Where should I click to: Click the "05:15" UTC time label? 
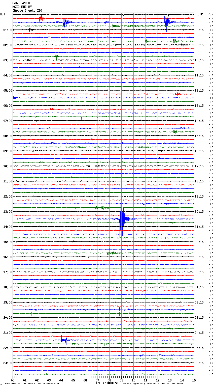[199, 348]
